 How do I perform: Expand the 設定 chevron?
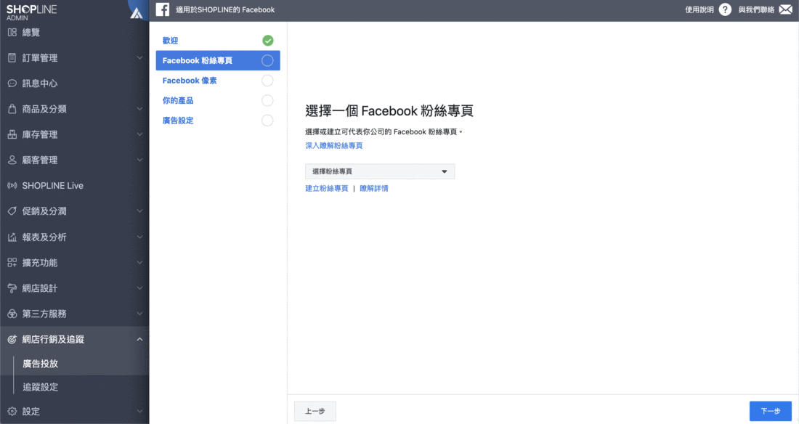(x=139, y=411)
